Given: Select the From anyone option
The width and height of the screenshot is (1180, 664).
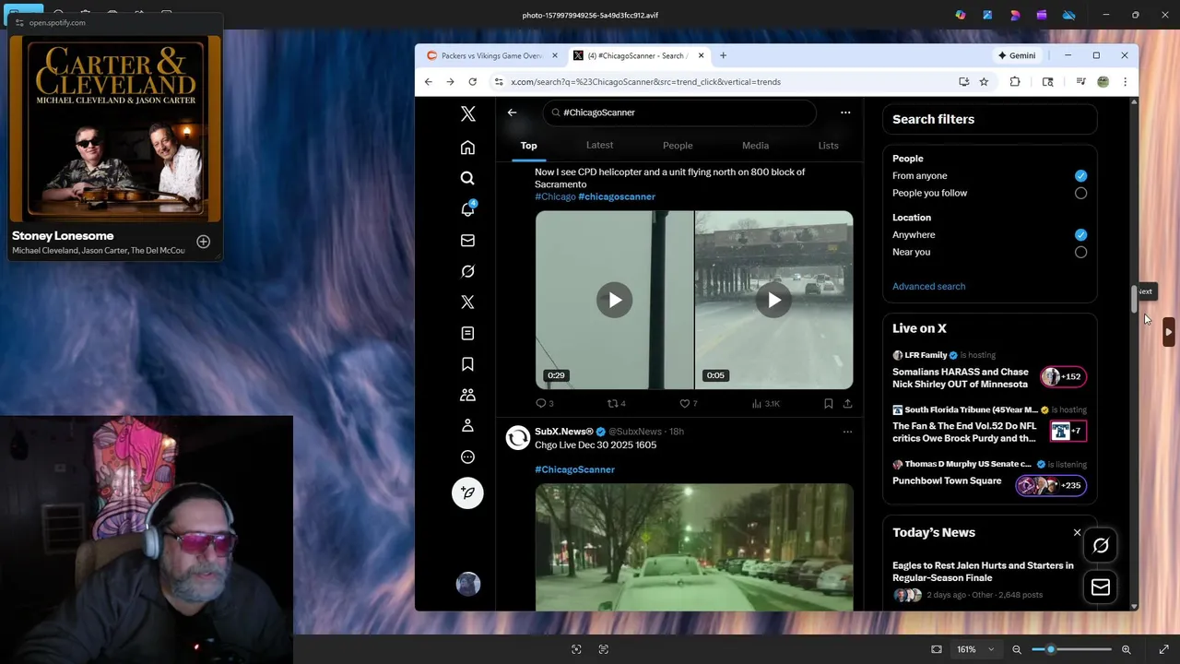Looking at the screenshot, I should [1080, 175].
